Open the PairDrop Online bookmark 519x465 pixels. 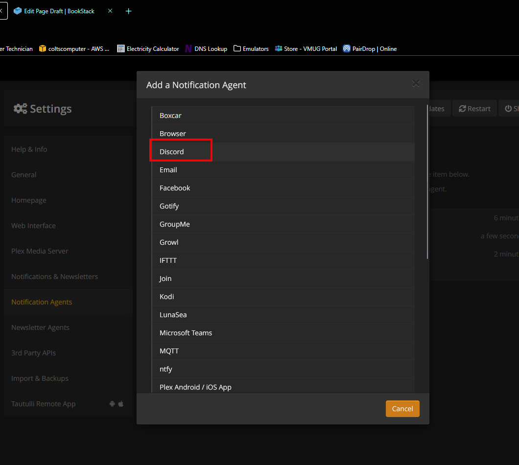[x=370, y=48]
